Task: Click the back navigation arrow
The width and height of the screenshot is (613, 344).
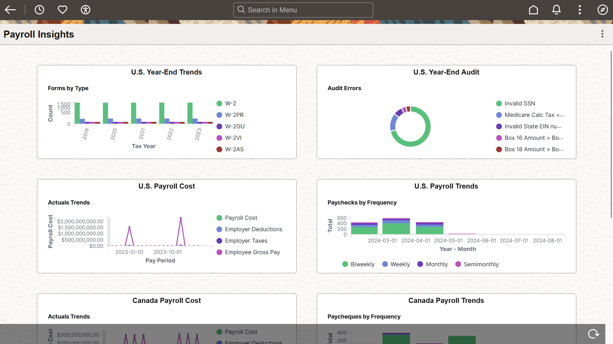Action: (x=11, y=10)
